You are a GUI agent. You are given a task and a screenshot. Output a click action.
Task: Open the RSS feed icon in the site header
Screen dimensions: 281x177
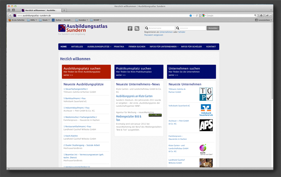137,28
